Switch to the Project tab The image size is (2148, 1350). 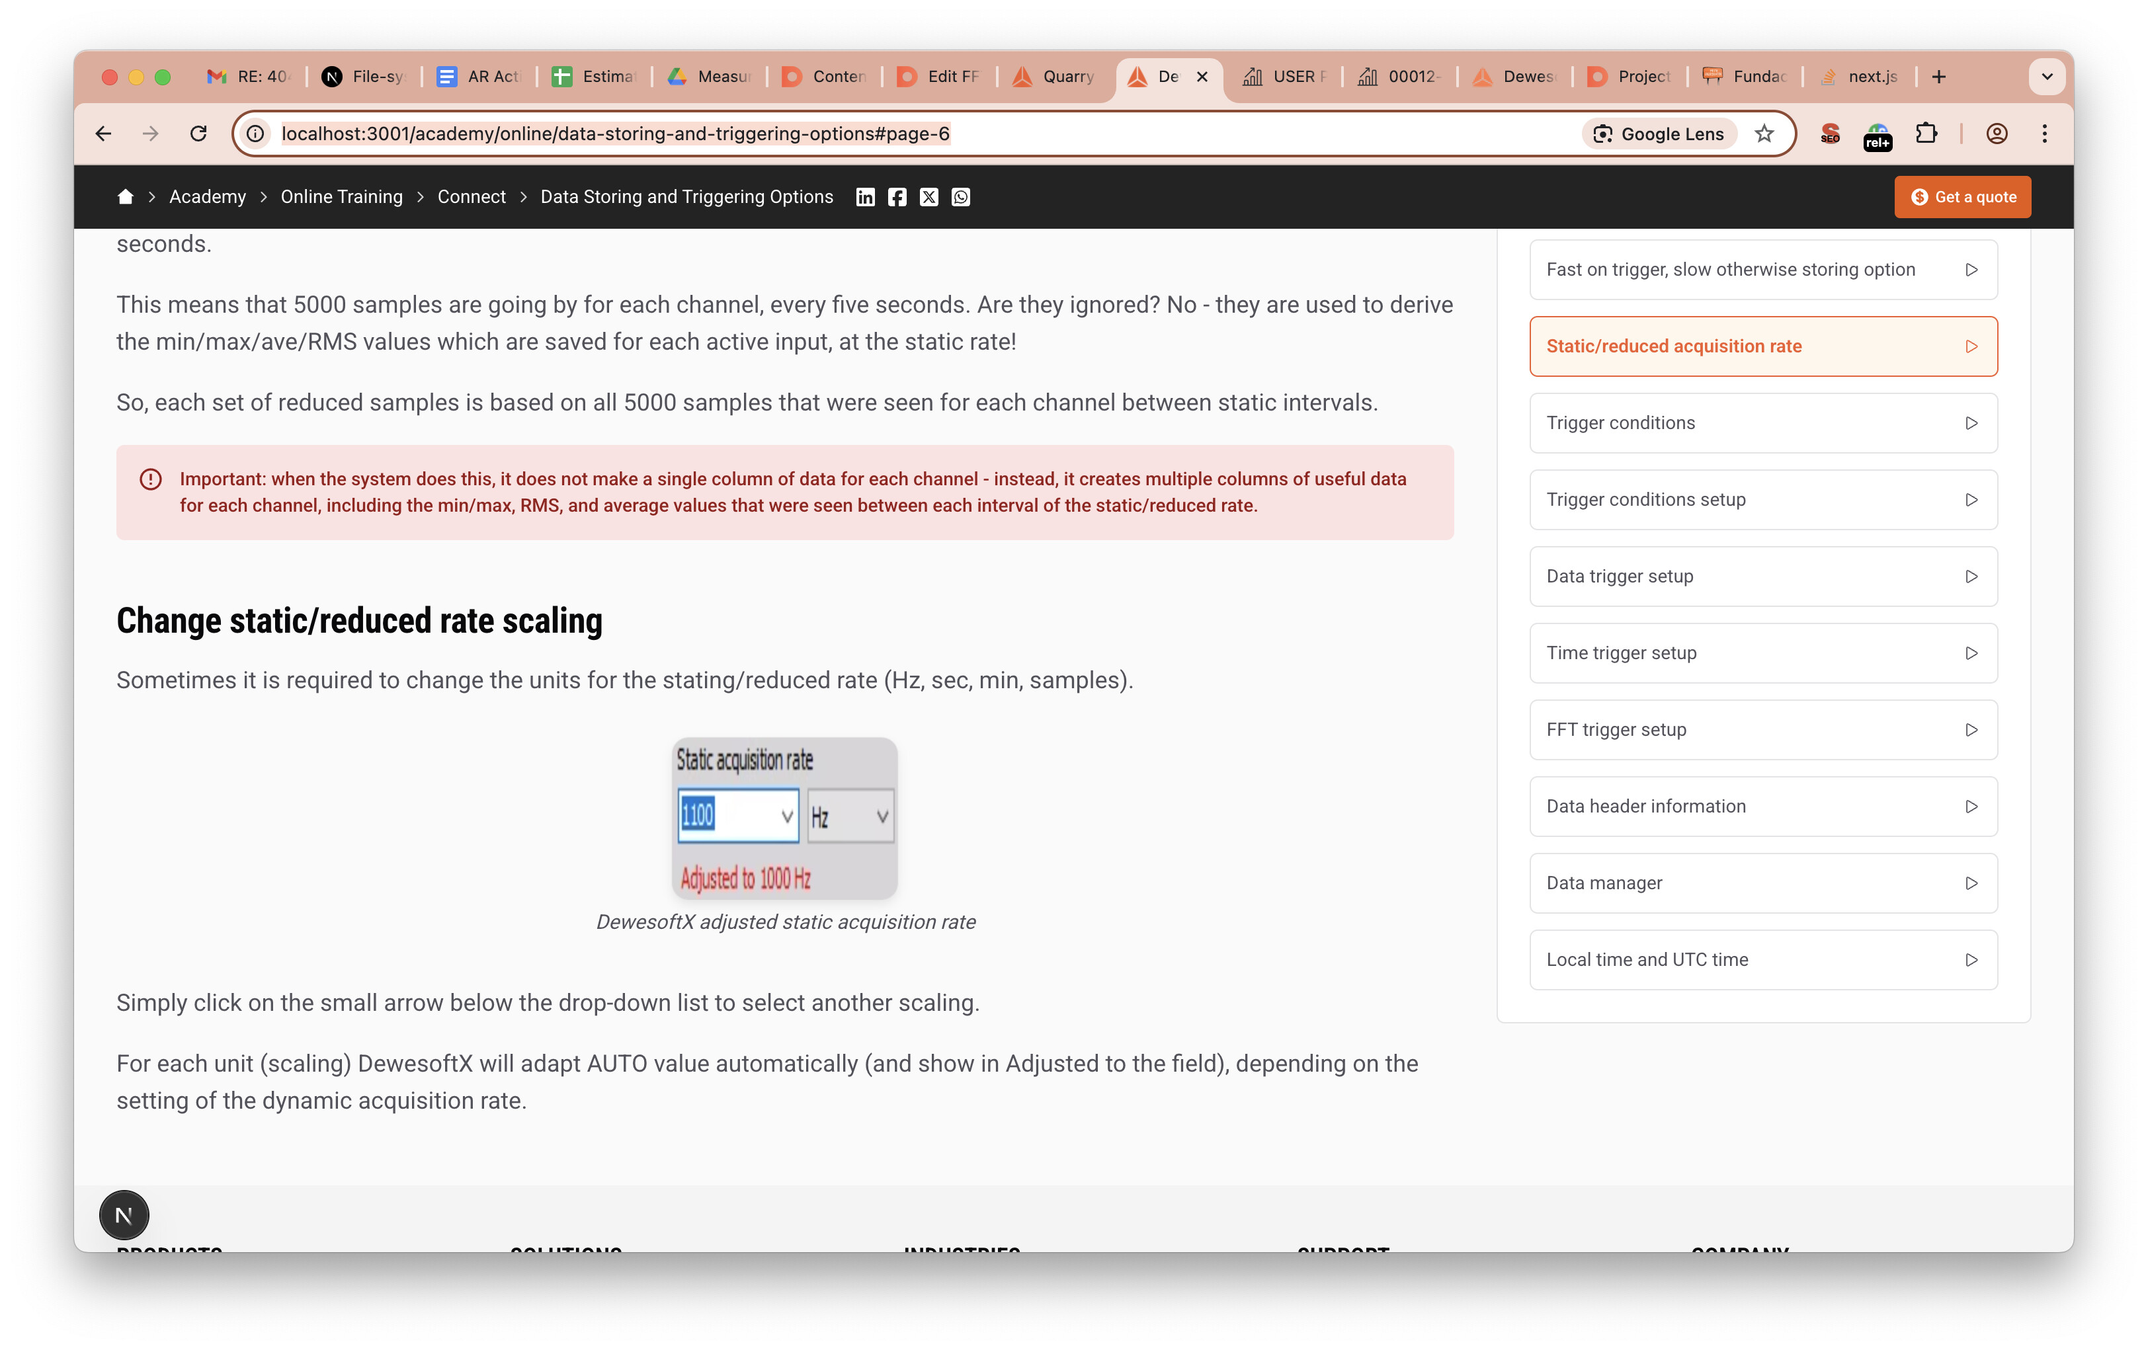point(1630,77)
